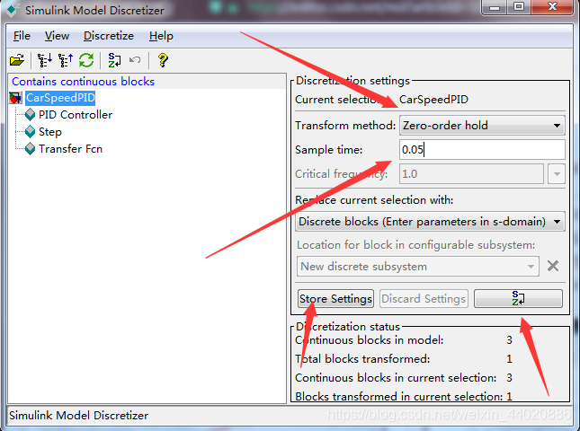Click 'Continuous blocks in current selection:' text

[396, 378]
